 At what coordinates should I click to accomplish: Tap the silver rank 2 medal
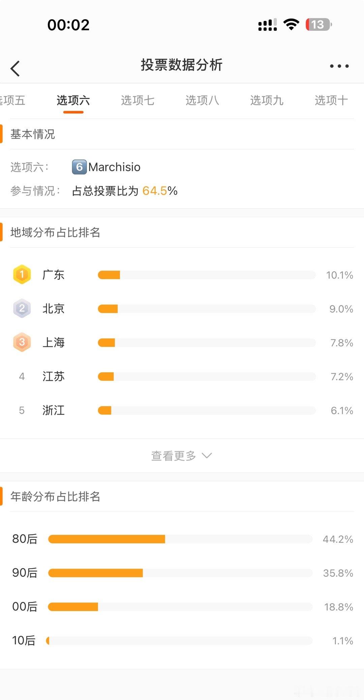click(22, 308)
